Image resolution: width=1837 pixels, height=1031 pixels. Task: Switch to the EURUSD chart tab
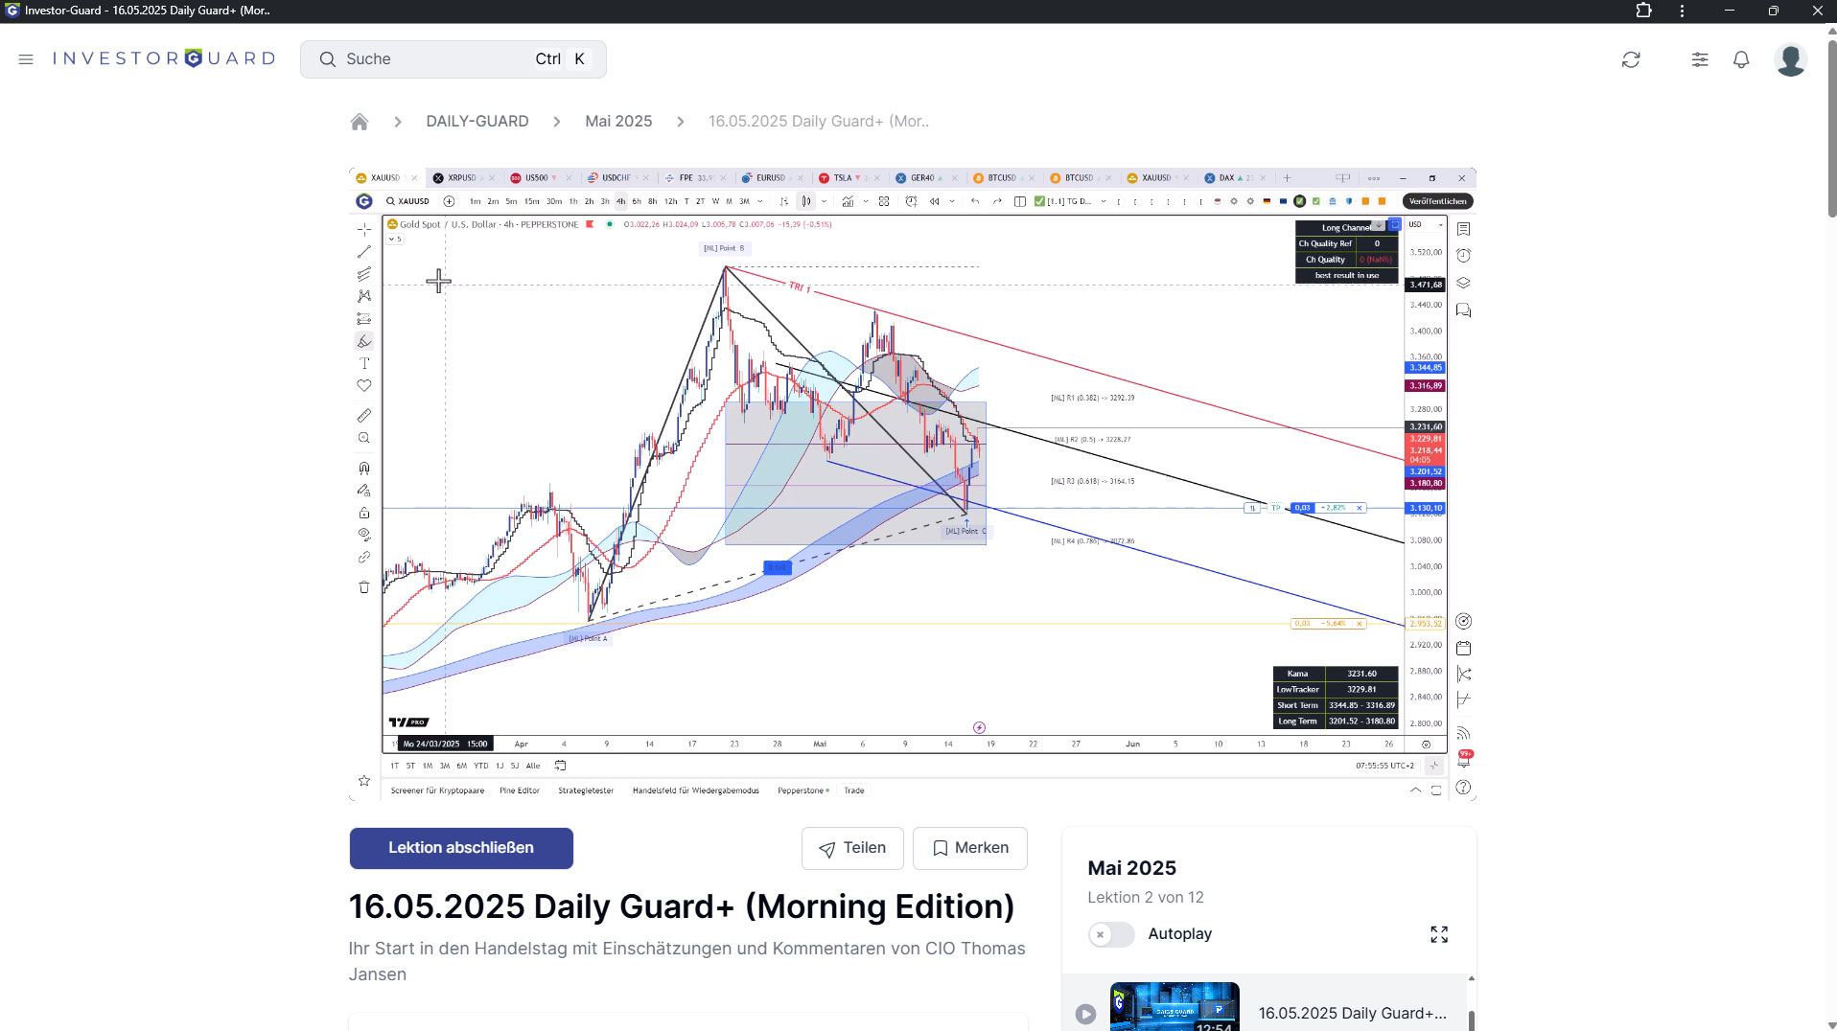770,178
